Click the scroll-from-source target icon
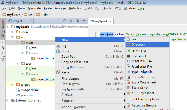This screenshot has height=110, width=187. [x=65, y=21]
